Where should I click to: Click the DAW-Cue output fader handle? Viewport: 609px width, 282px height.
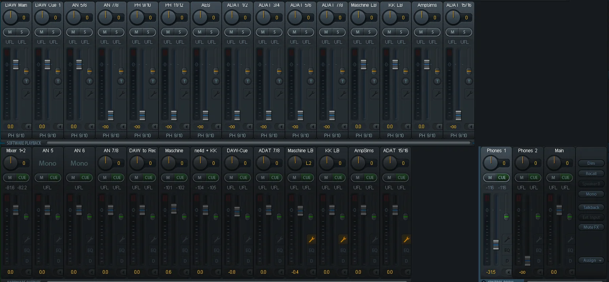[237, 211]
